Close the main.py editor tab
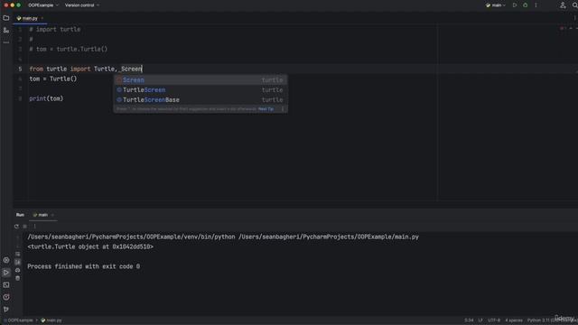Image resolution: width=578 pixels, height=325 pixels. click(x=42, y=18)
